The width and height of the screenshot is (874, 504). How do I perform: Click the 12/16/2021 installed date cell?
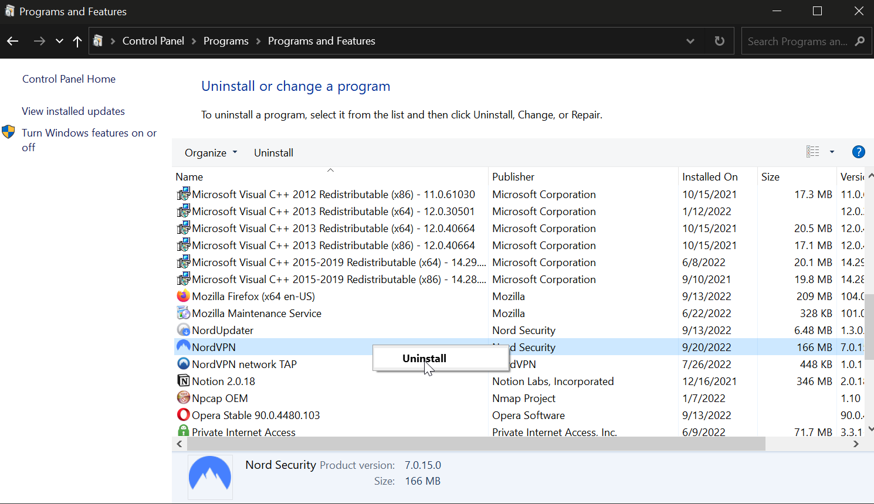[x=709, y=382]
